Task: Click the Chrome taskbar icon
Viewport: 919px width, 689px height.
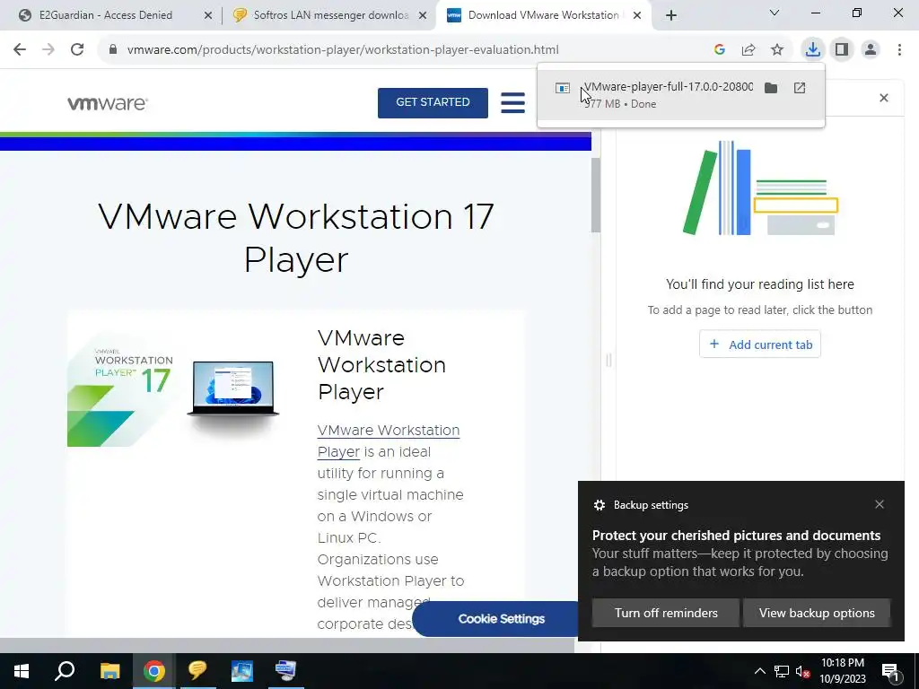Action: [154, 671]
